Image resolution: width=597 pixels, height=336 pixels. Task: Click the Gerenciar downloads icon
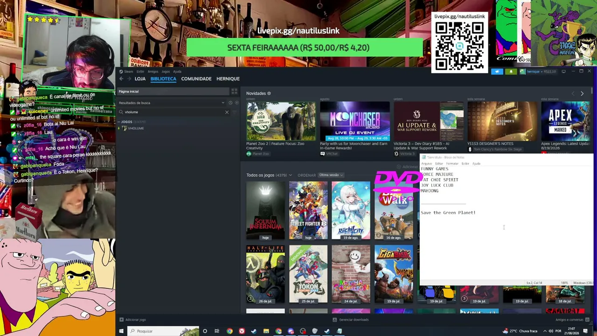click(334, 320)
